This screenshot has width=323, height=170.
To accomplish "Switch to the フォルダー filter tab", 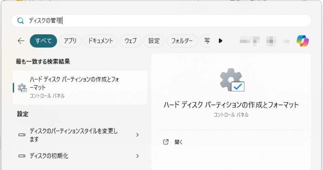I will click(x=182, y=41).
